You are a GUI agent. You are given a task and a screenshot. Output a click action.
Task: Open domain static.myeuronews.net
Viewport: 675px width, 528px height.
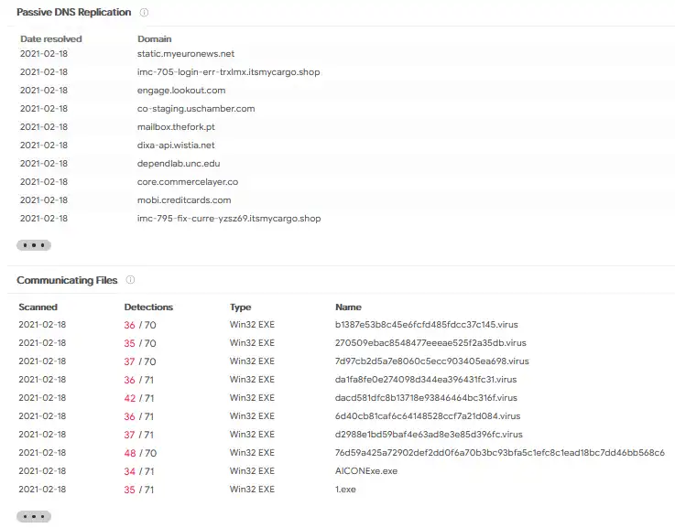click(x=186, y=54)
